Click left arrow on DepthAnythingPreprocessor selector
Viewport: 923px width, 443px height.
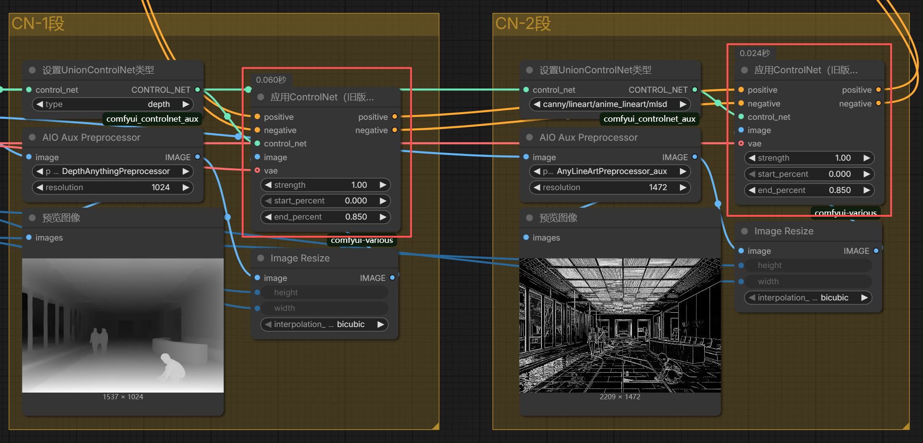pos(39,171)
